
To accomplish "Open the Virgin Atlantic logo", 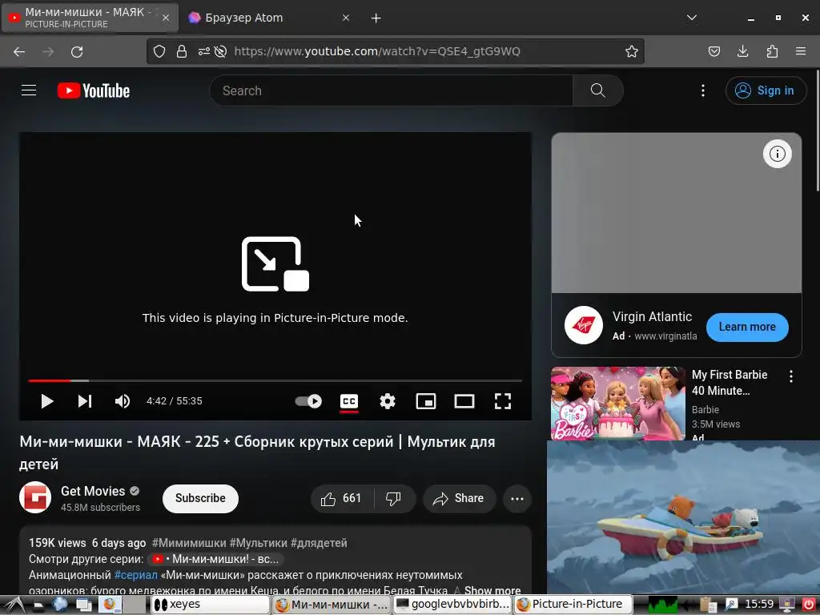I will pos(584,325).
